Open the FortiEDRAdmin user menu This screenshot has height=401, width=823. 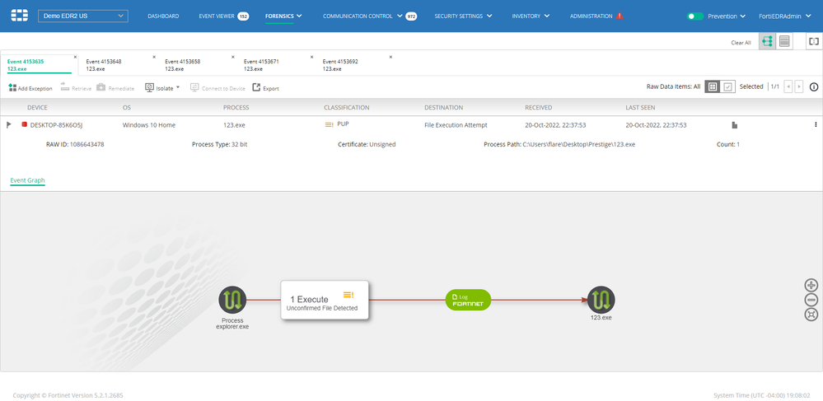783,16
